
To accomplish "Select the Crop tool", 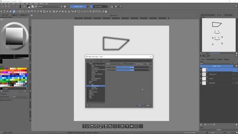I will pyautogui.click(x=50, y=12).
